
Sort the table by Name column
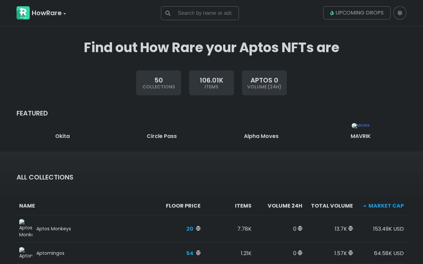[x=27, y=206]
